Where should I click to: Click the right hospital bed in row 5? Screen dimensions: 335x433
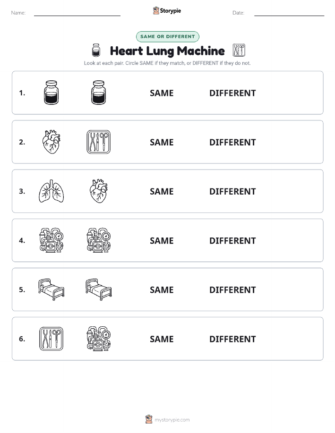tap(99, 289)
